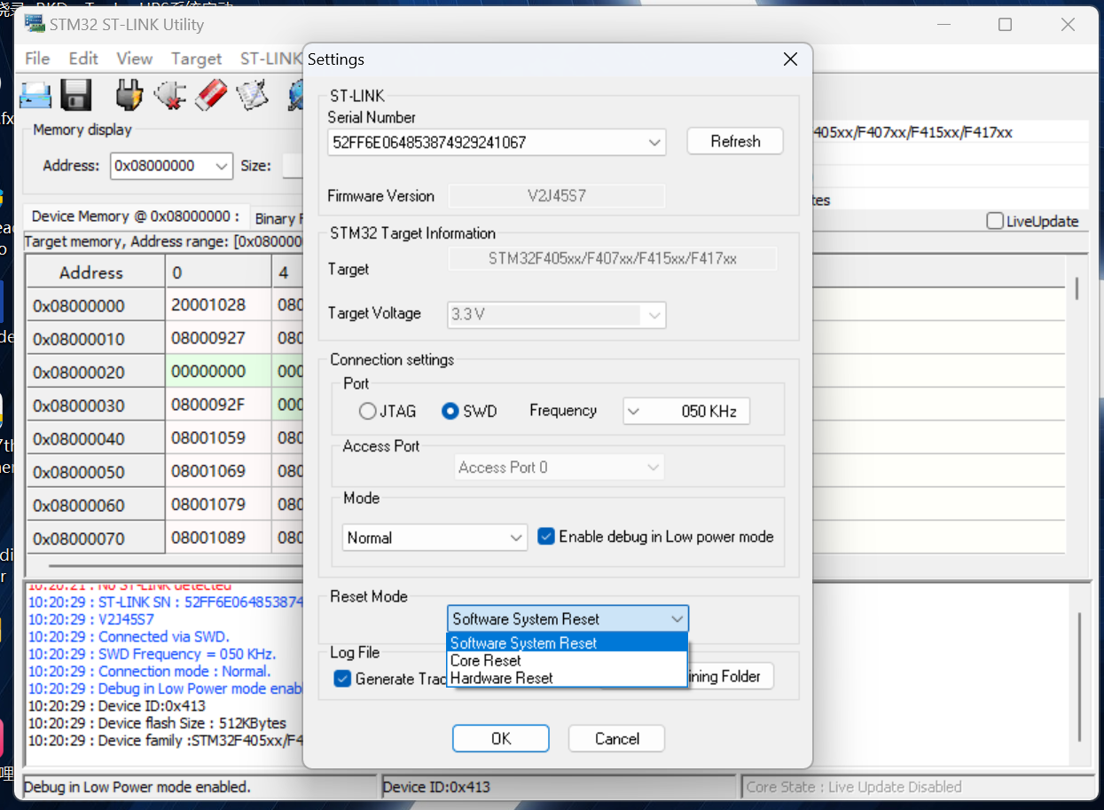Toggle Enable debug in Low power mode
Screen dimensions: 1104x810
[x=546, y=537]
